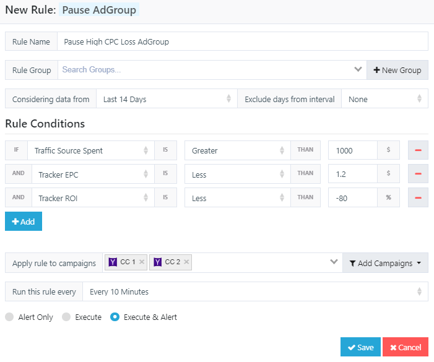
Task: Open Exclude days None dropdown
Action: 384,99
